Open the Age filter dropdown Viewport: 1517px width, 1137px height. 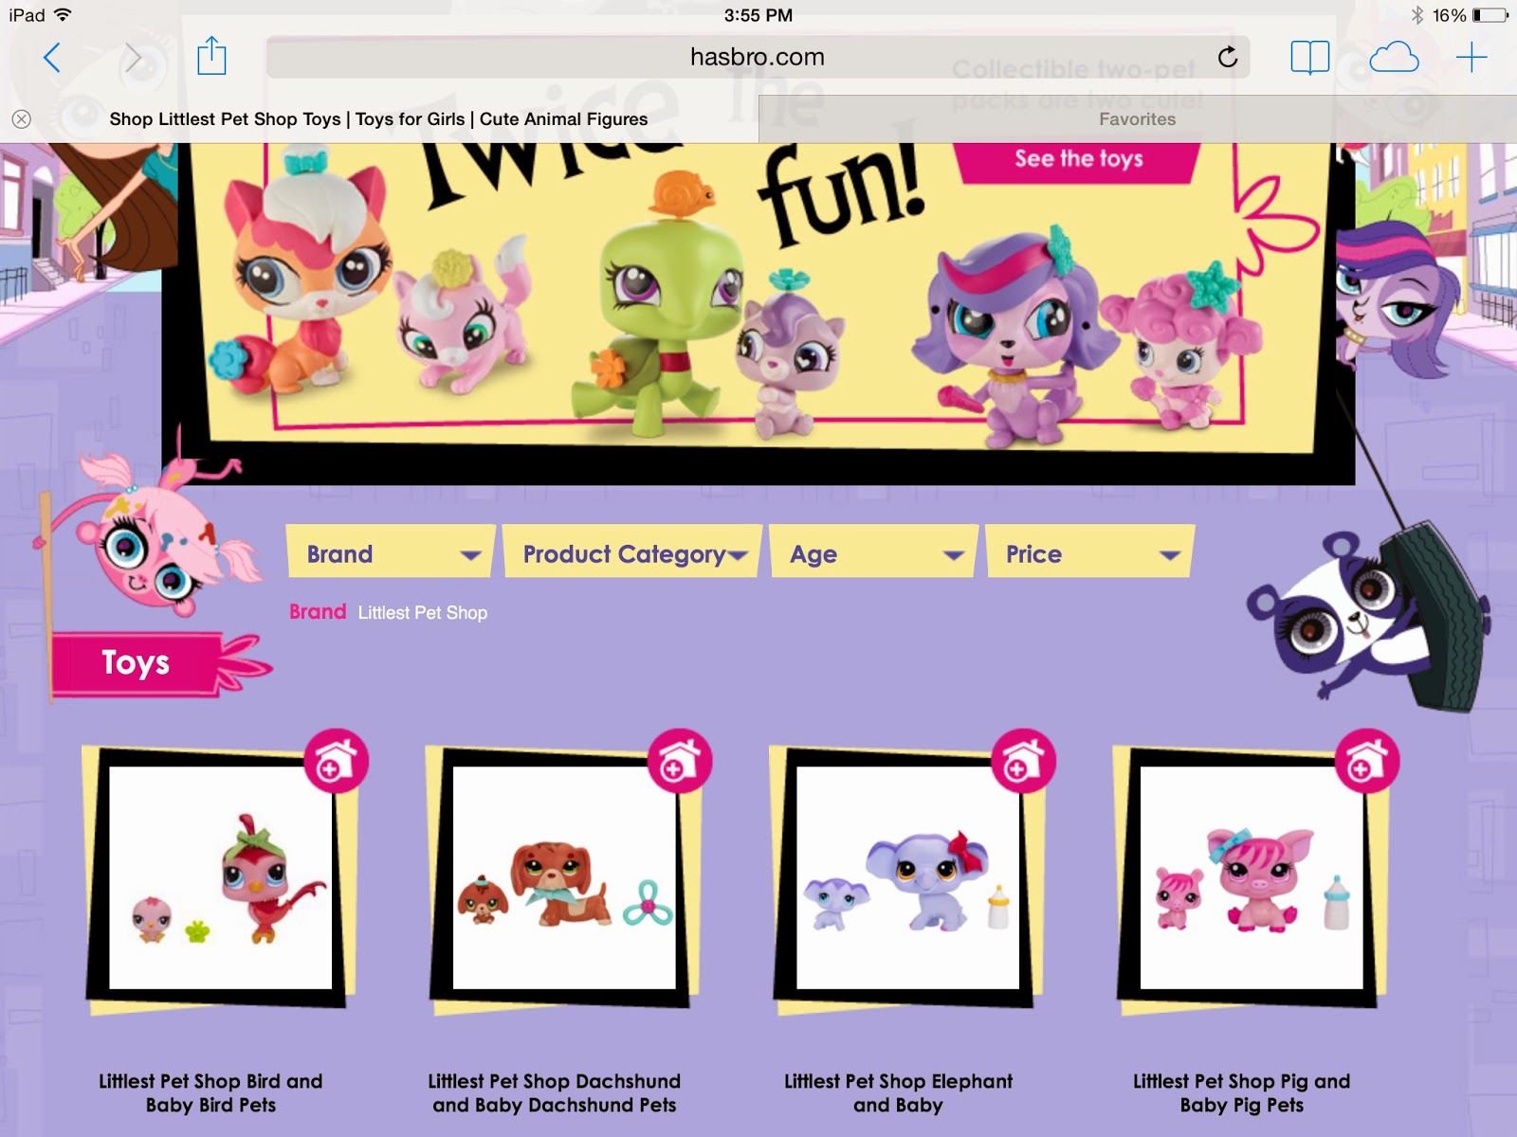click(872, 553)
